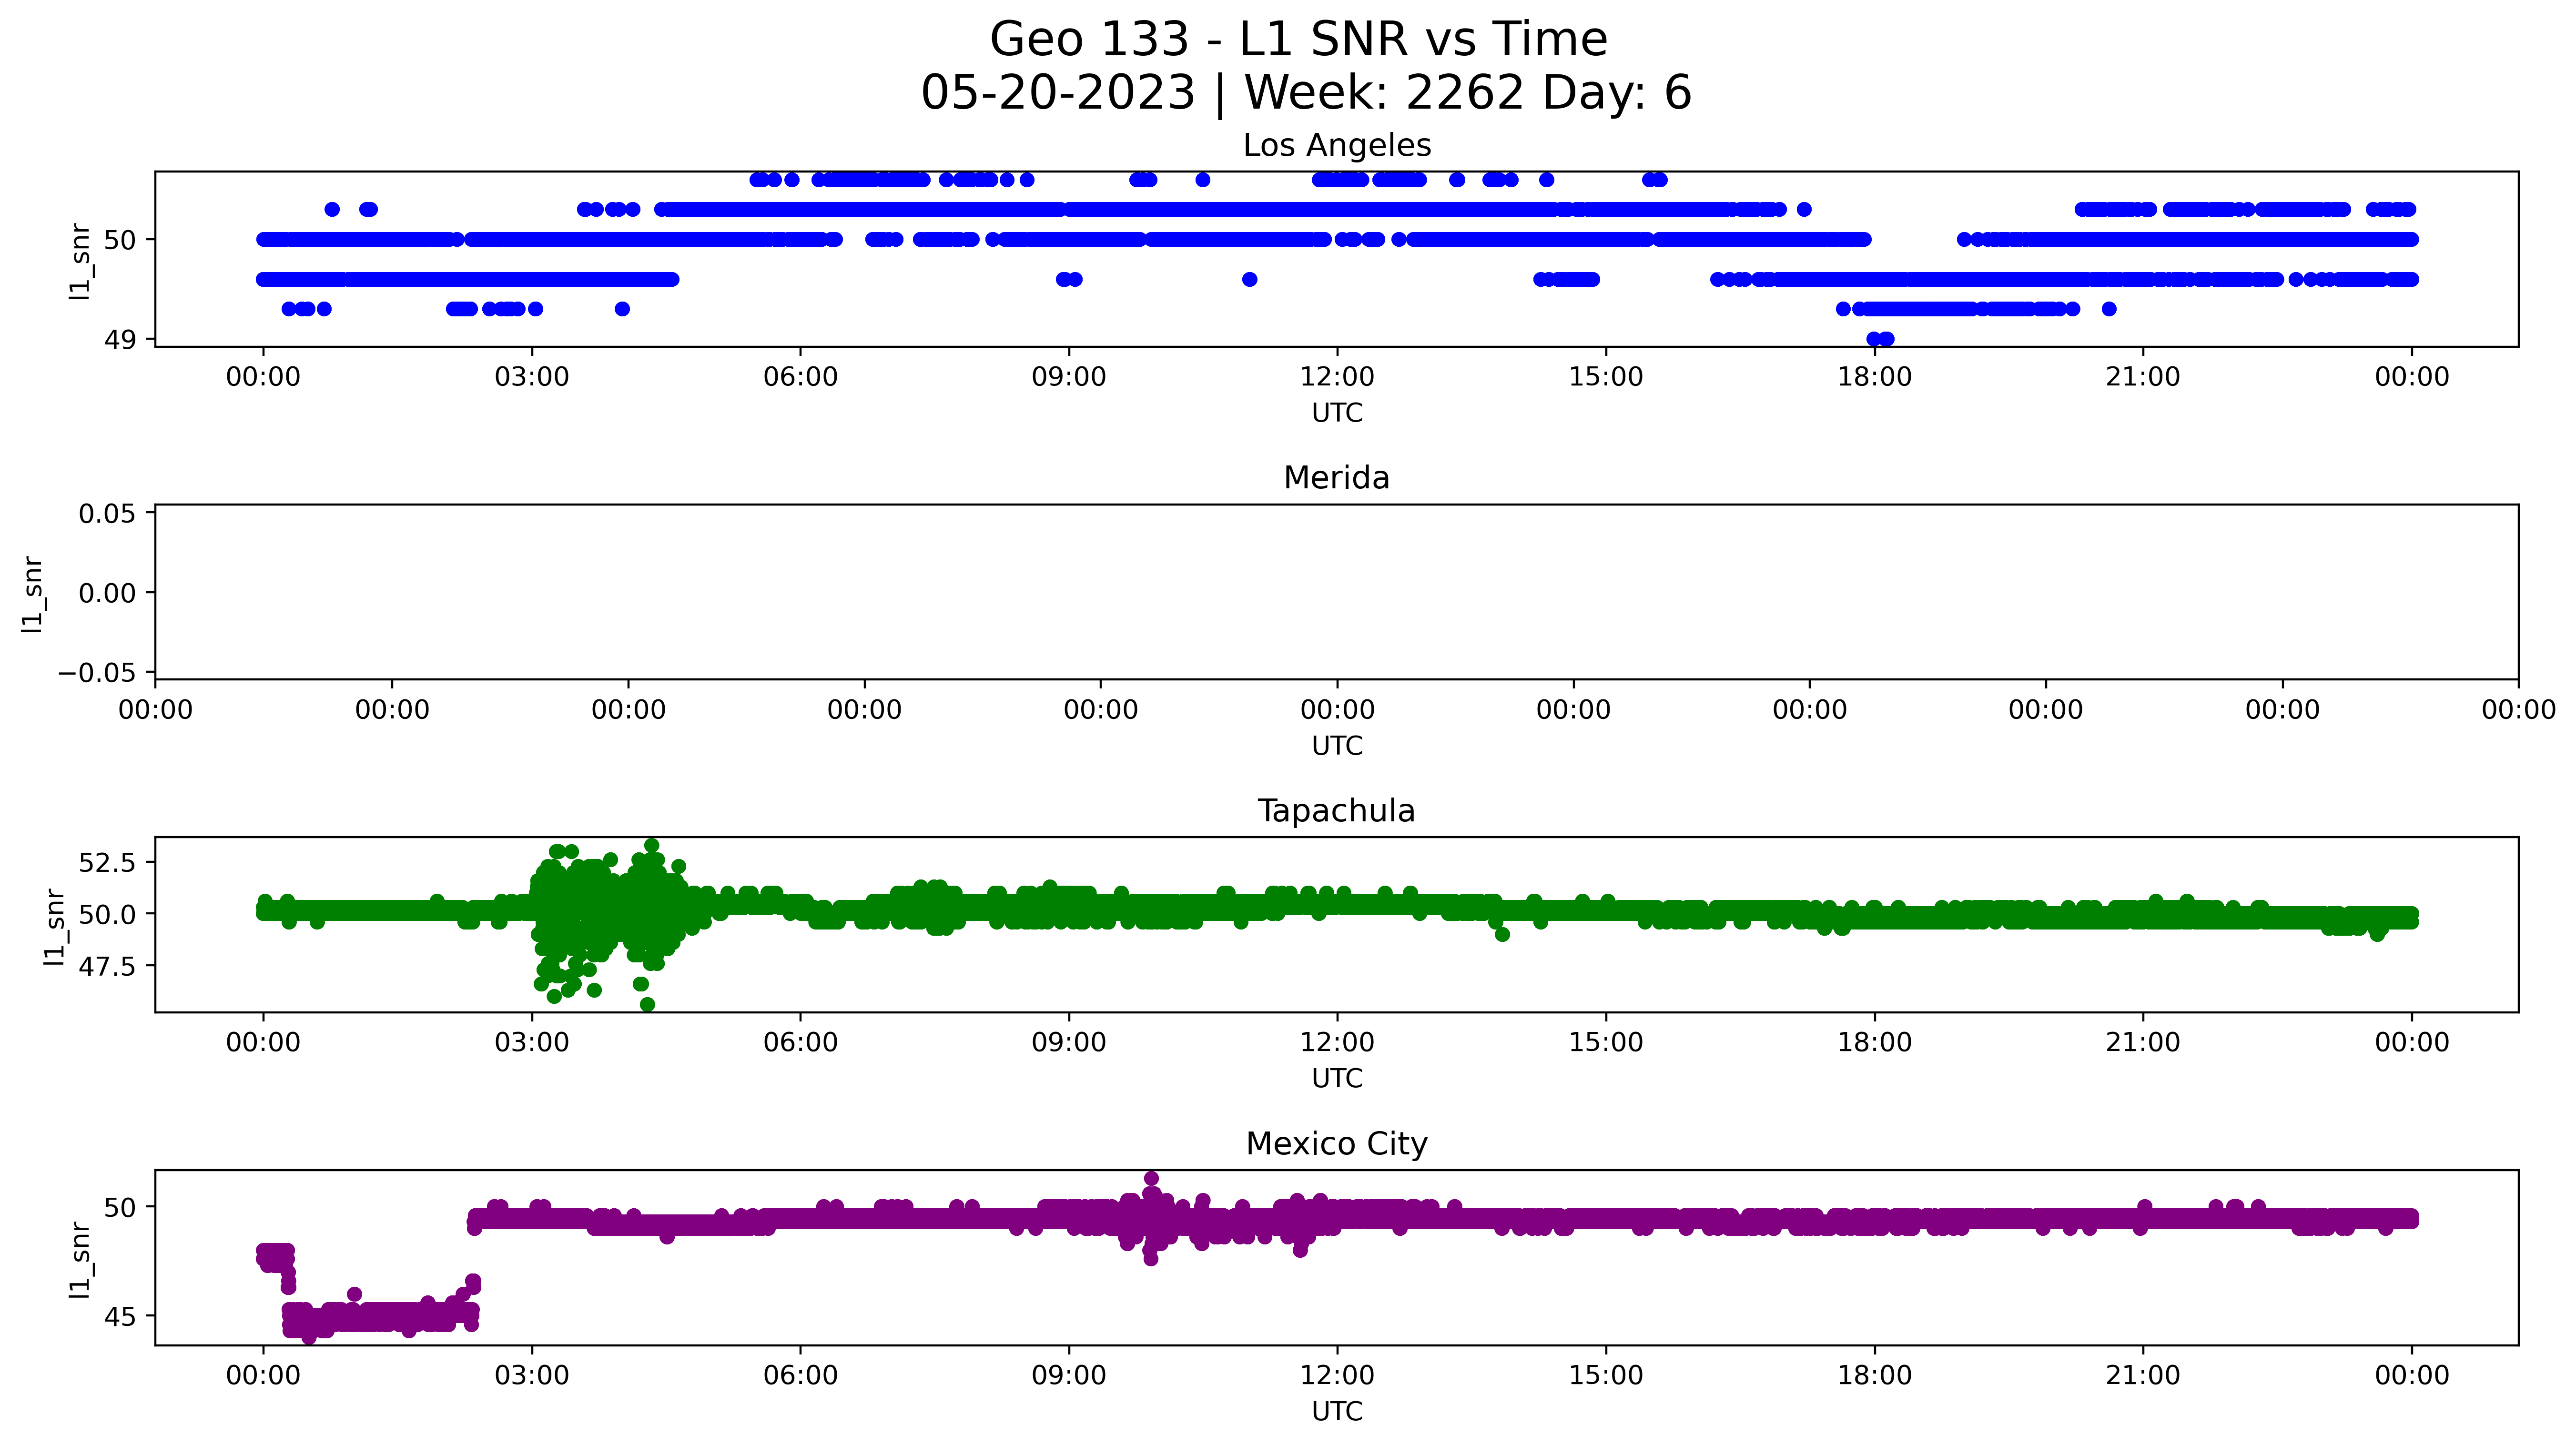Click the '45' y-axis tick in Mexico City plot
The image size is (2576, 1445).
coord(120,1317)
